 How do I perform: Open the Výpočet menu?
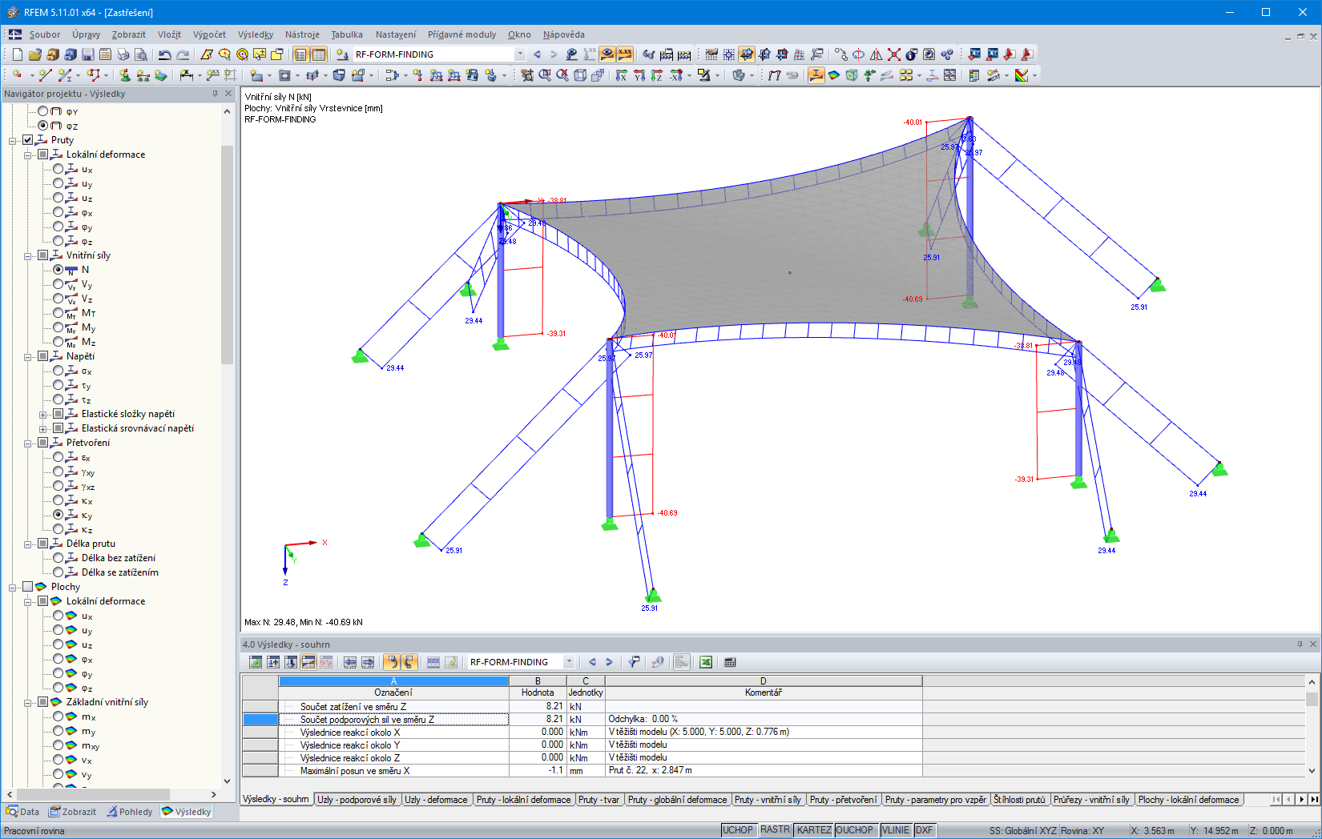(x=209, y=34)
